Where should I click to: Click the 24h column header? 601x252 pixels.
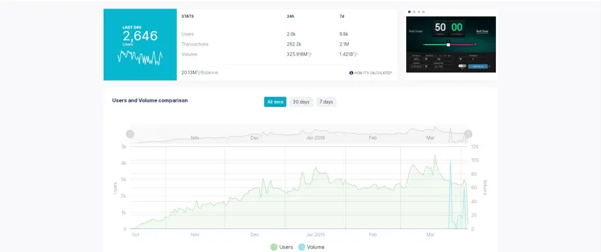tap(291, 16)
